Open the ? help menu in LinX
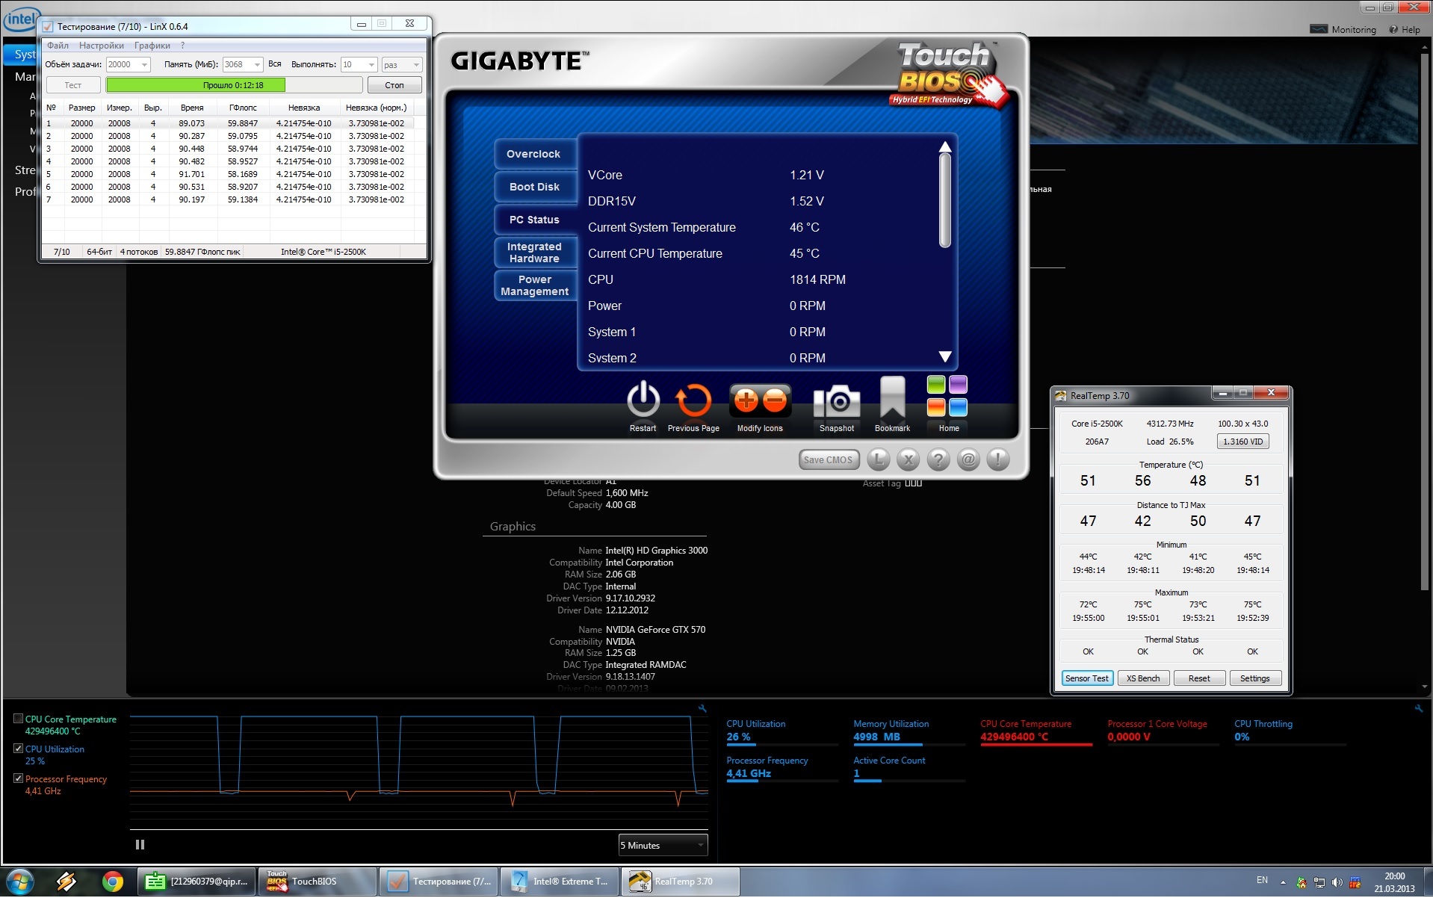 point(182,46)
